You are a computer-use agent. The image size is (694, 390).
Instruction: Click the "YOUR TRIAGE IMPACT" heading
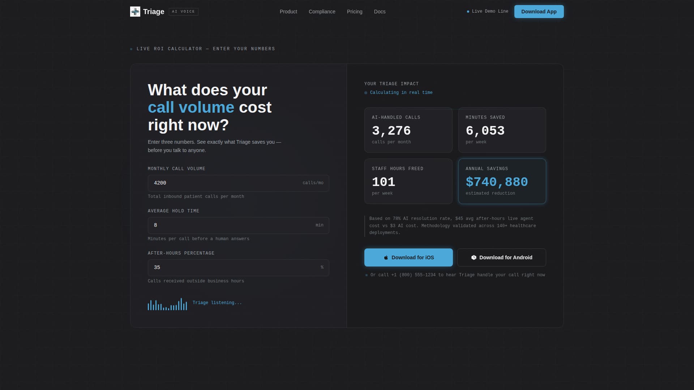(391, 84)
